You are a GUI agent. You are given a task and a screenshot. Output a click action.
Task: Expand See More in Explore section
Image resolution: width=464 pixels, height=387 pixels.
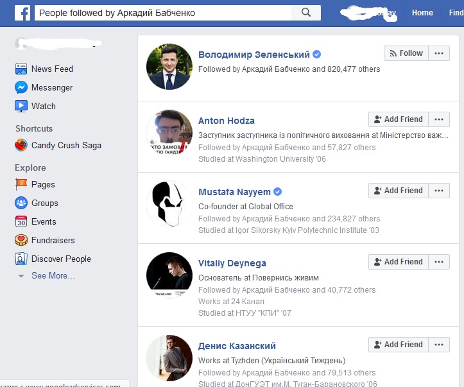pyautogui.click(x=53, y=275)
